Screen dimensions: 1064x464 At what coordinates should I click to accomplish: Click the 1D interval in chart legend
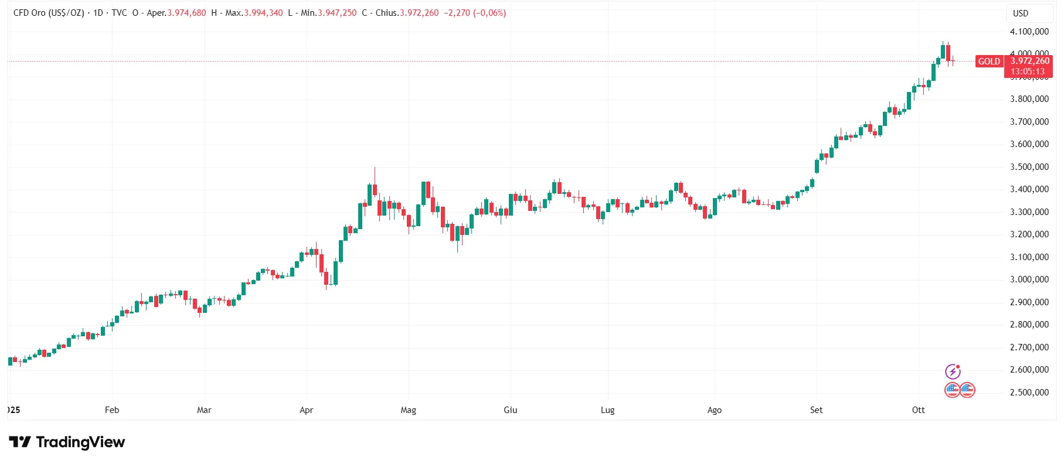(98, 13)
